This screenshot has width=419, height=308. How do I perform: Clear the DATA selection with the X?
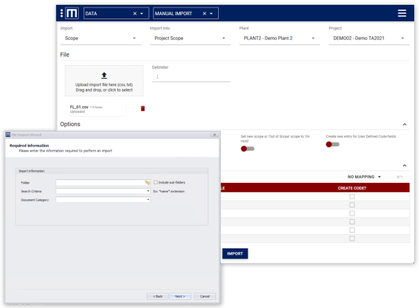coord(134,14)
